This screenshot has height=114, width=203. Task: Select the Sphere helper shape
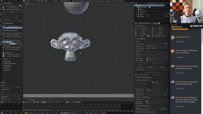pyautogui.click(x=12, y=44)
